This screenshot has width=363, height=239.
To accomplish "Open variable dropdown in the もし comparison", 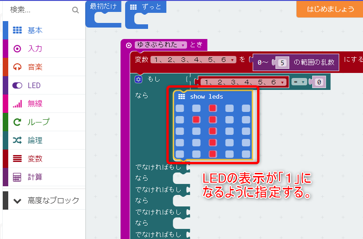I will tap(243, 82).
